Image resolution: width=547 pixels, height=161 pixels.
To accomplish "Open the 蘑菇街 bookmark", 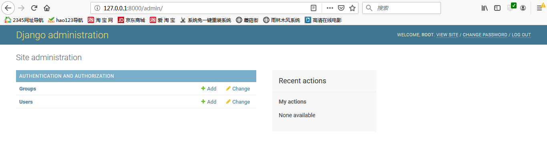I will pyautogui.click(x=247, y=20).
